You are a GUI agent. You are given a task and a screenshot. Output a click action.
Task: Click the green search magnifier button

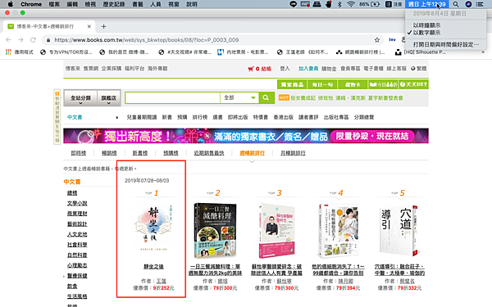266,97
